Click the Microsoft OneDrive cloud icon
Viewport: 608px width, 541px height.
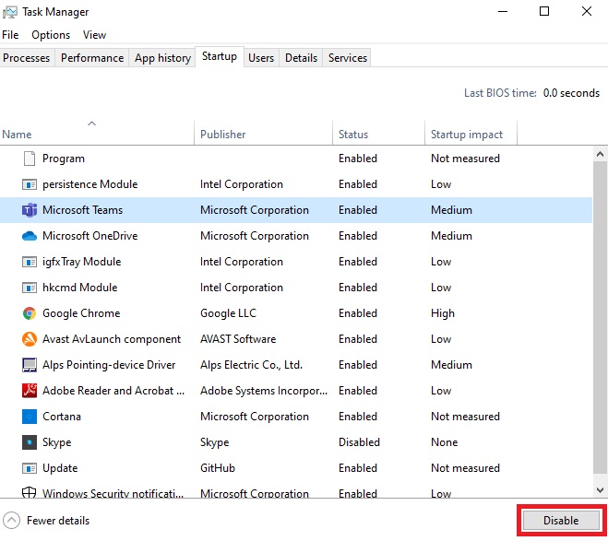point(30,236)
